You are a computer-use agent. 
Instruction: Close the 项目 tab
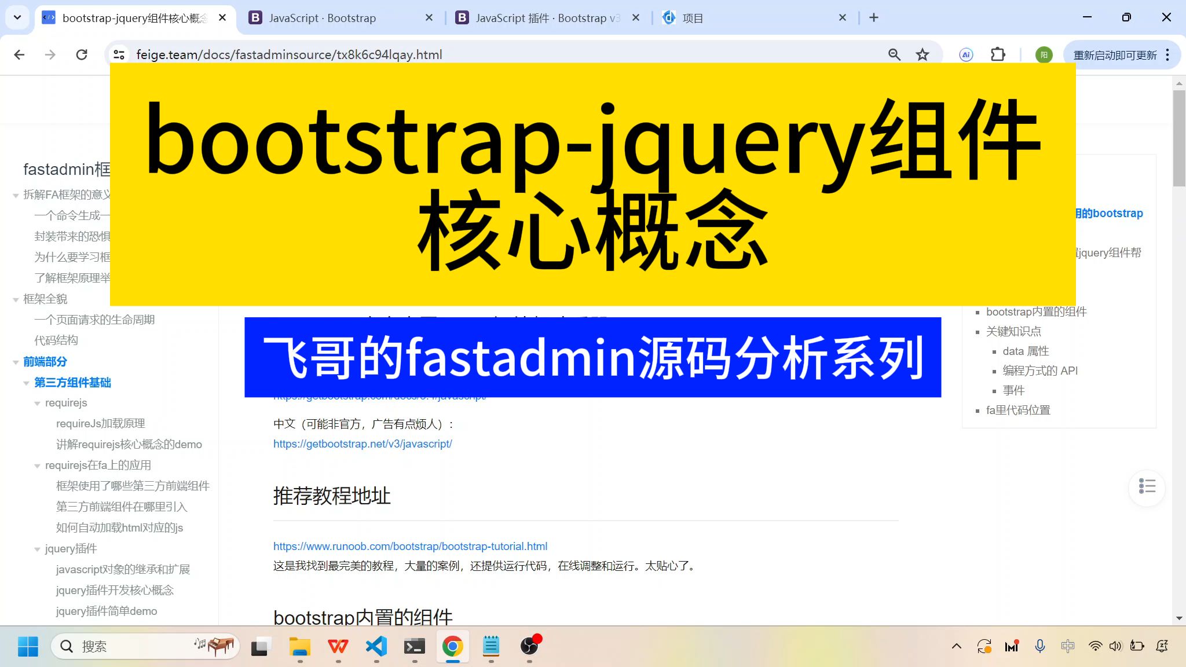coord(843,18)
